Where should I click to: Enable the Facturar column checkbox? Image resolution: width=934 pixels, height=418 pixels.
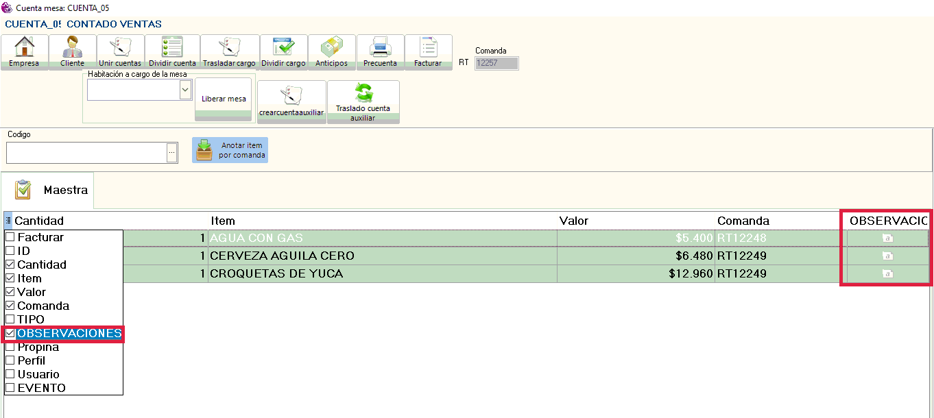(10, 237)
